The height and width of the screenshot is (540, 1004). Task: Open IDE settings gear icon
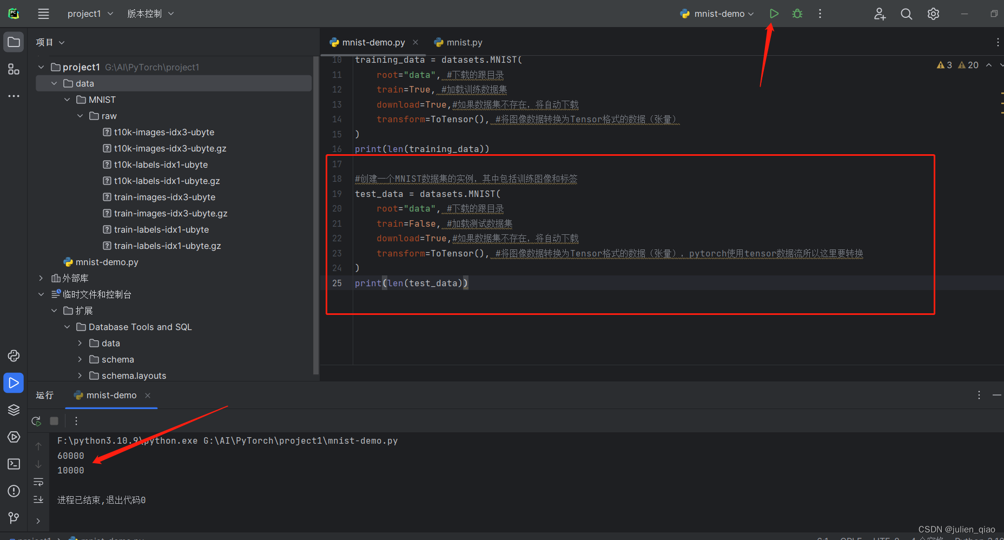click(x=933, y=14)
